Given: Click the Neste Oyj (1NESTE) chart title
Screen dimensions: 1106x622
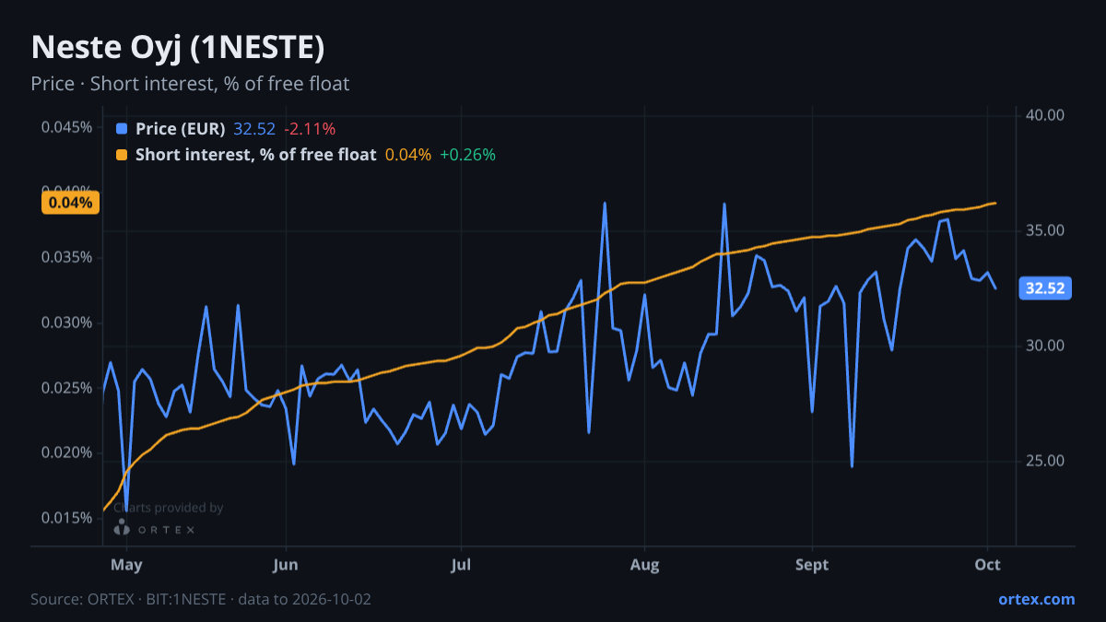Looking at the screenshot, I should pyautogui.click(x=178, y=48).
